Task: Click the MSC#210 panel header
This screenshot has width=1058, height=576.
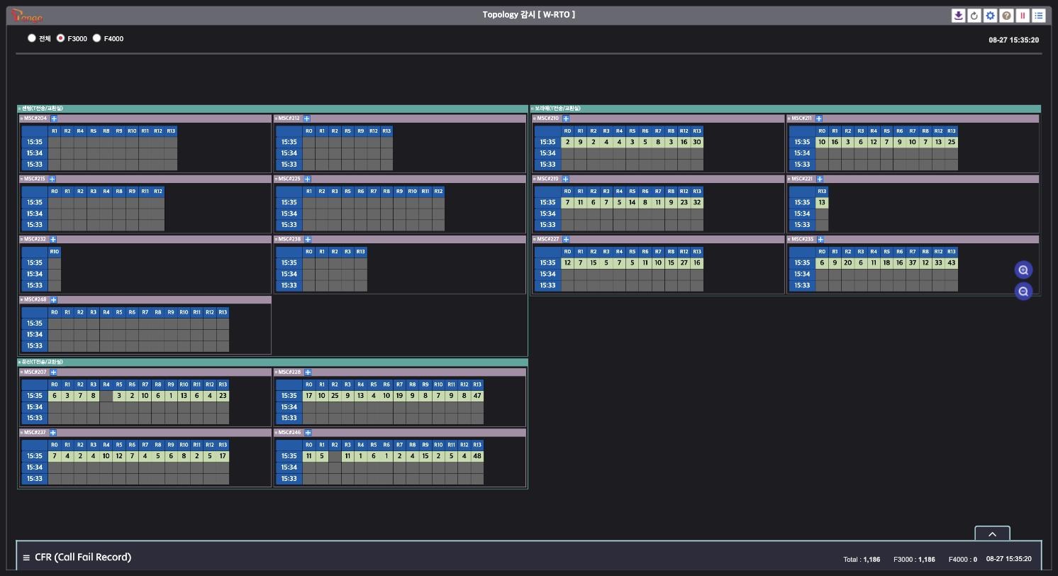Action: (658, 118)
